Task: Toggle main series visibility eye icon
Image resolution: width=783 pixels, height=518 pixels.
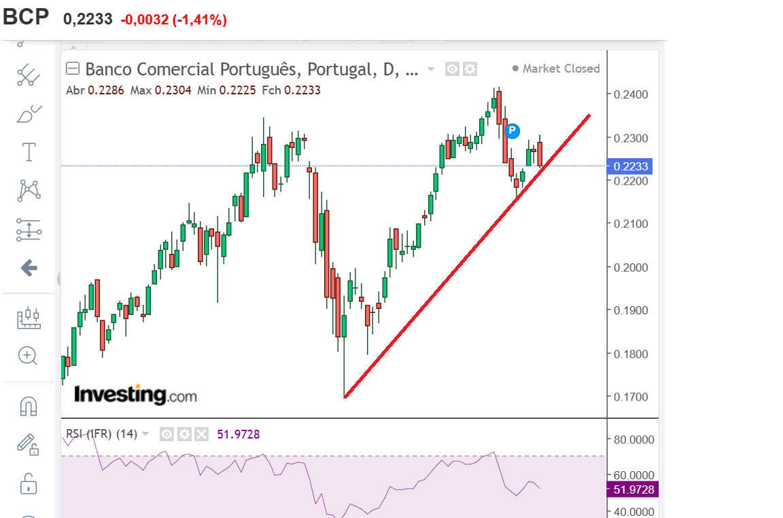Action: (x=452, y=69)
